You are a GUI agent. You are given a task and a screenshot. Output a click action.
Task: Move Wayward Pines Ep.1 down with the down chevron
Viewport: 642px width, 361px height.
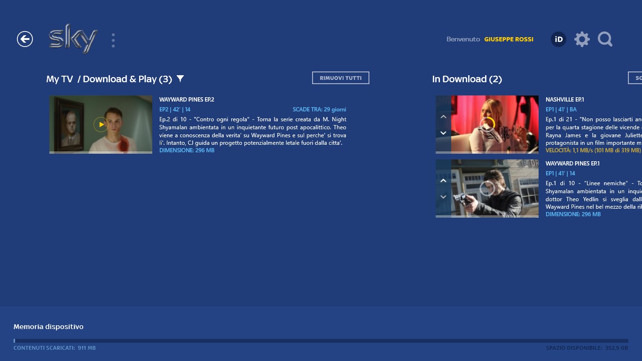point(442,196)
